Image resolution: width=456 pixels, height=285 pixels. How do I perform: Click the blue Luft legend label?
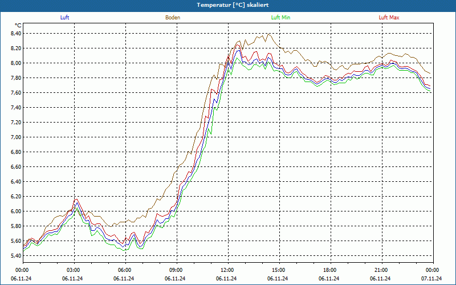click(64, 18)
